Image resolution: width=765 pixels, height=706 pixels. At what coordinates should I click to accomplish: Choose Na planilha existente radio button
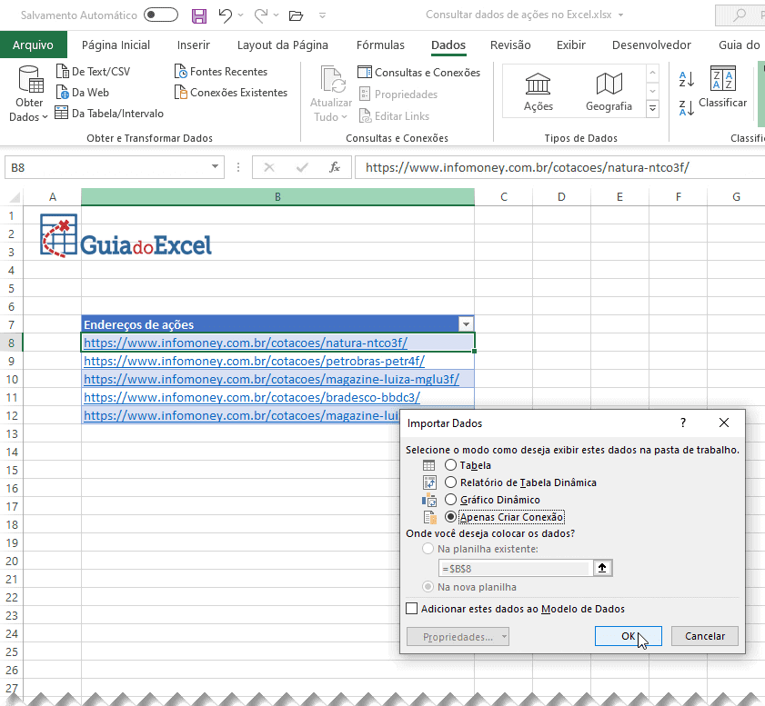pos(428,549)
